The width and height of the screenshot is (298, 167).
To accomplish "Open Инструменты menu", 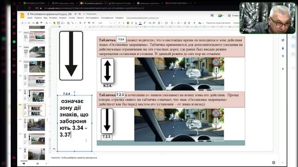I will pos(92,18).
